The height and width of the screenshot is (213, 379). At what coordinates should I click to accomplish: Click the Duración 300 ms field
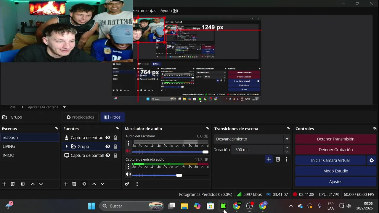(257, 150)
